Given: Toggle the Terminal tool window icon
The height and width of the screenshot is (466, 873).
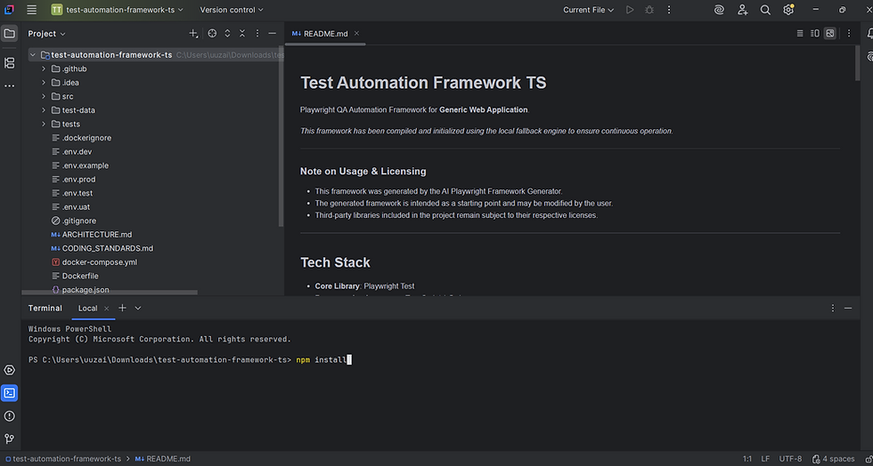Looking at the screenshot, I should coord(10,393).
